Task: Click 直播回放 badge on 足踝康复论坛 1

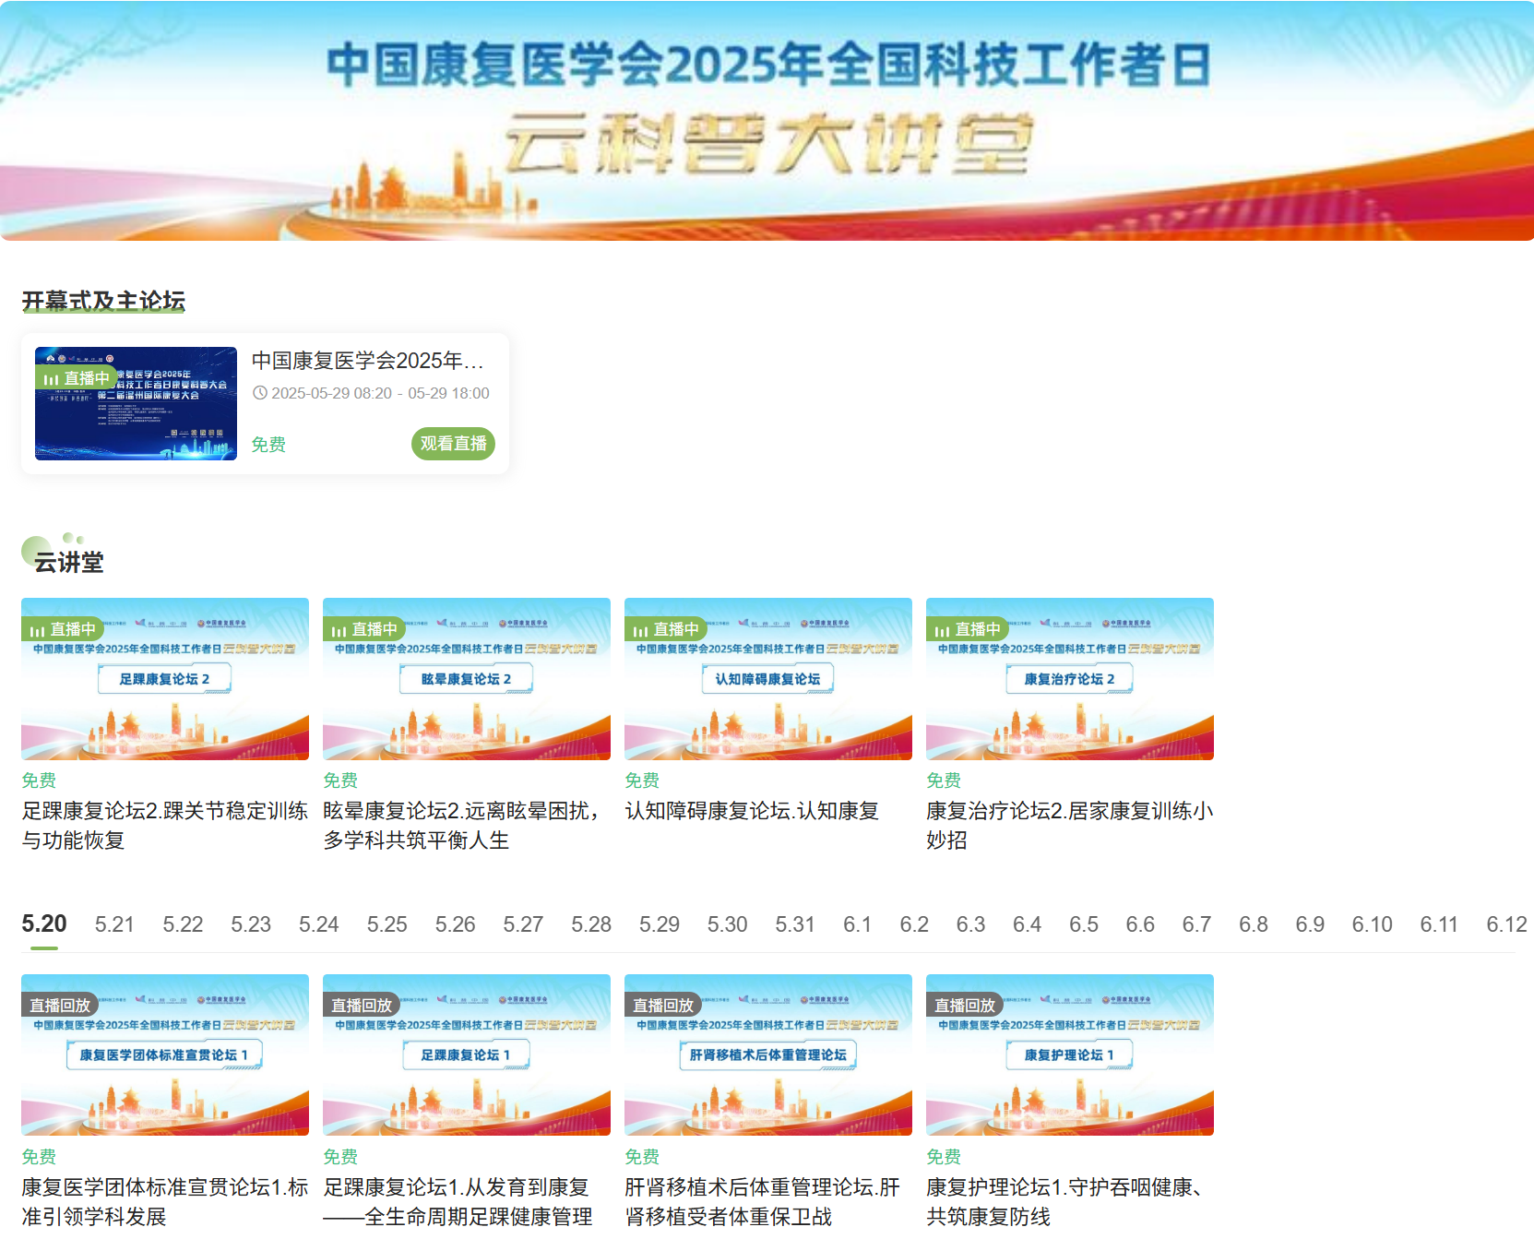Action: tap(362, 1005)
